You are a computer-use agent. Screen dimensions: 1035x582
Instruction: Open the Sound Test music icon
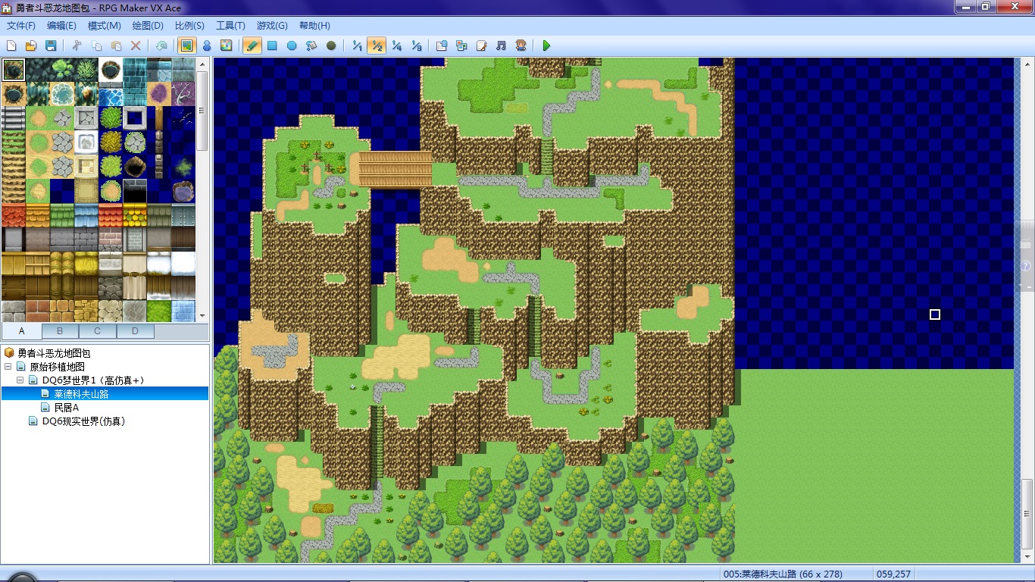pyautogui.click(x=501, y=45)
